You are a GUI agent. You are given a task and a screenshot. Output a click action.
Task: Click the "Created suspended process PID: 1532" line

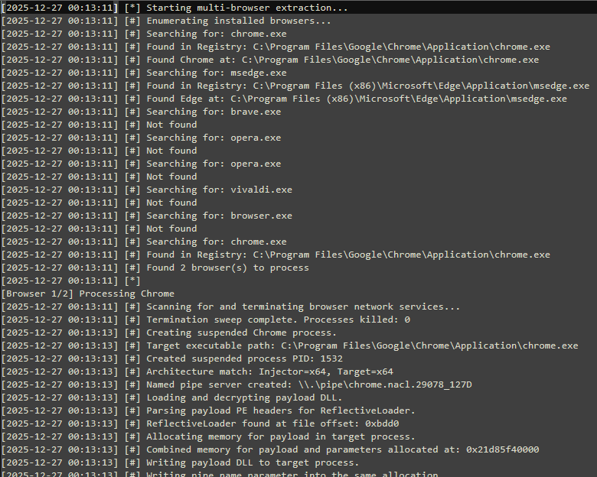tap(244, 359)
